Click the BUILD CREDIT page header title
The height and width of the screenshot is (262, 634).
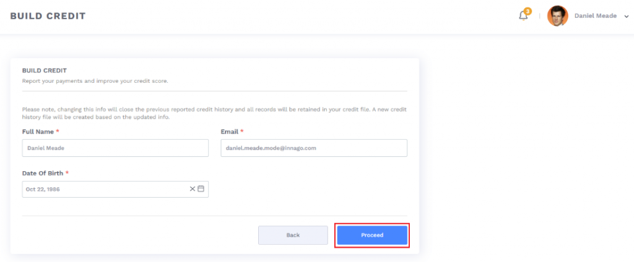[48, 16]
